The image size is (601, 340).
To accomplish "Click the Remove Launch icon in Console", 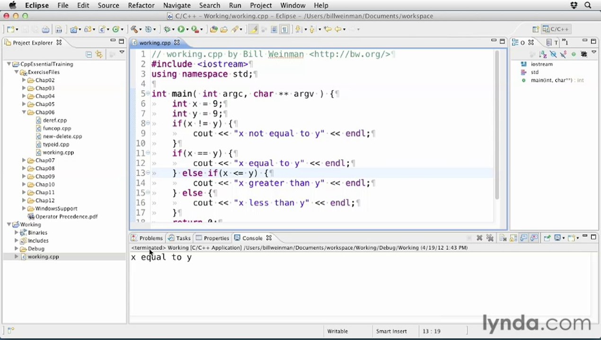I will (479, 238).
